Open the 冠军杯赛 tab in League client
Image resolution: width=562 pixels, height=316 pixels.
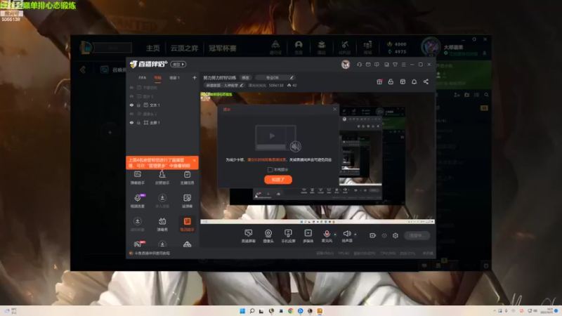point(223,48)
